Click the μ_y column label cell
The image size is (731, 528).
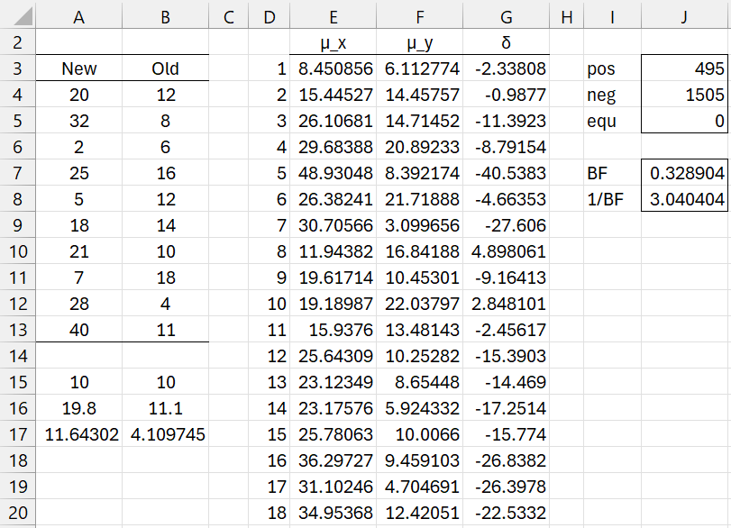pos(419,42)
